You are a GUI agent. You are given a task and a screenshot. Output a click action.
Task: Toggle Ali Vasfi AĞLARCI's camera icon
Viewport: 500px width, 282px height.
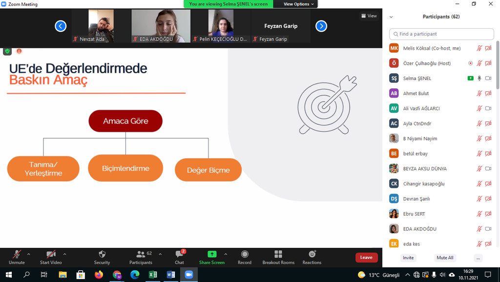[x=488, y=108]
